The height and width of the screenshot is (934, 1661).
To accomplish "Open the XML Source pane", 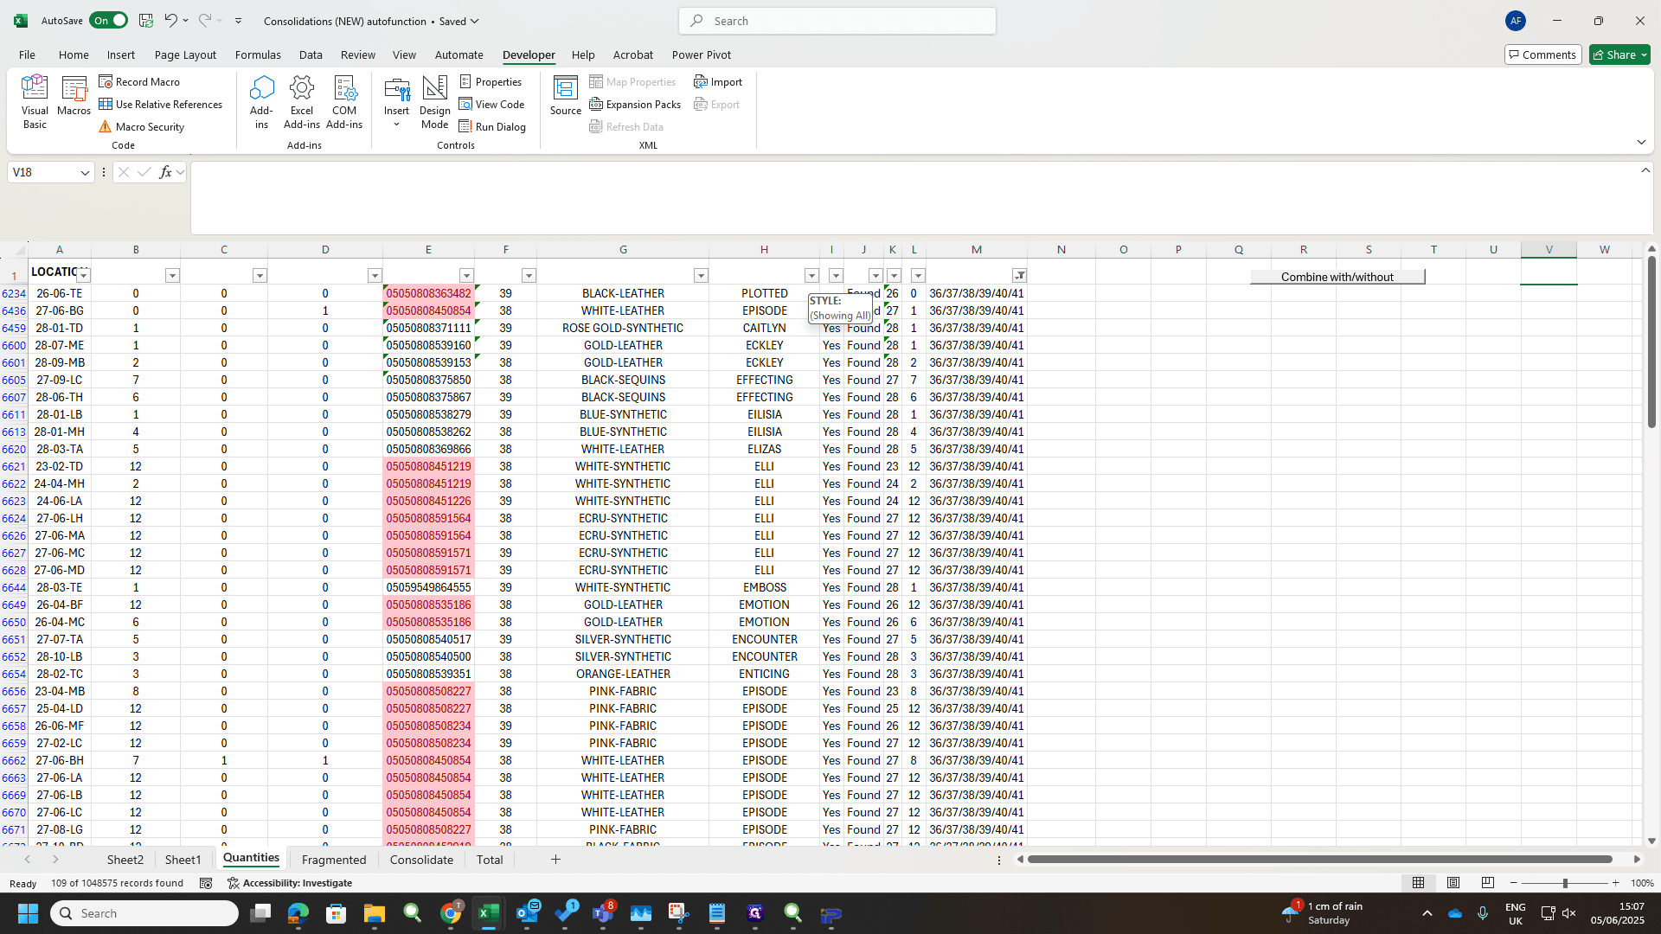I will (566, 95).
